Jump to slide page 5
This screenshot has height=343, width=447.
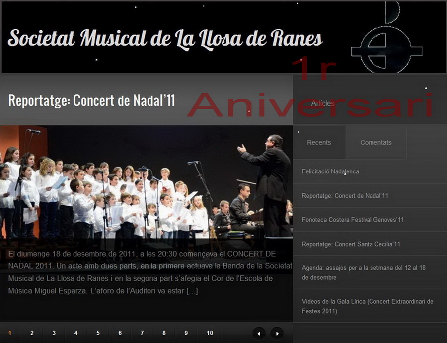[98, 333]
